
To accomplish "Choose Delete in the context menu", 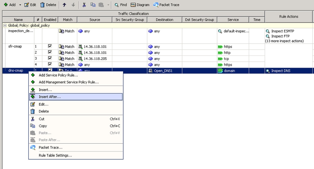I will pyautogui.click(x=76, y=111).
